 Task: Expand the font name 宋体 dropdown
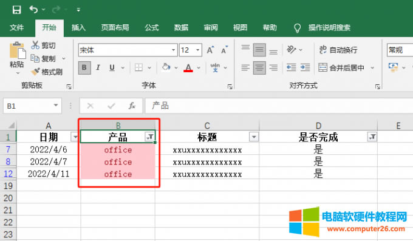click(173, 50)
